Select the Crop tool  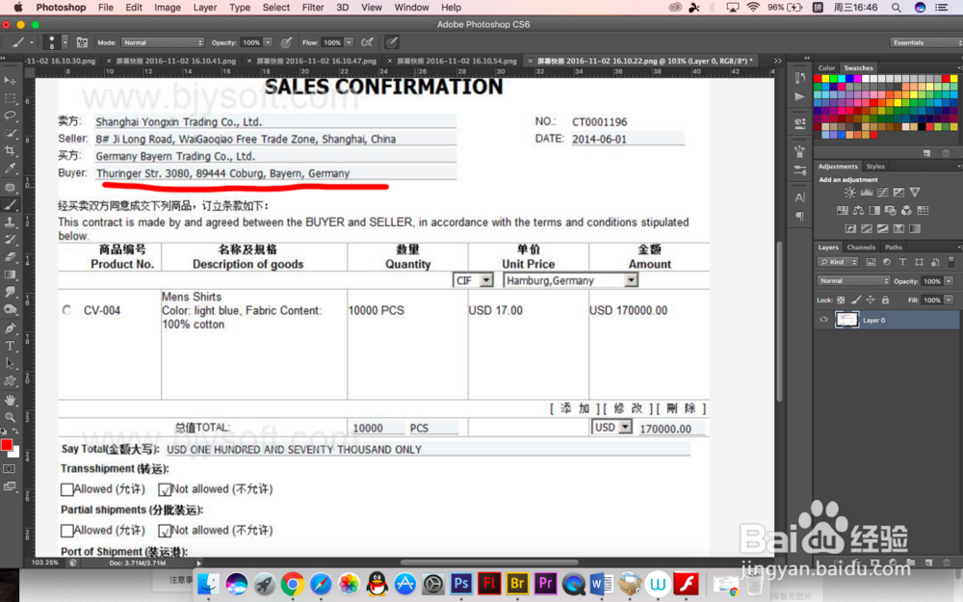[x=10, y=150]
